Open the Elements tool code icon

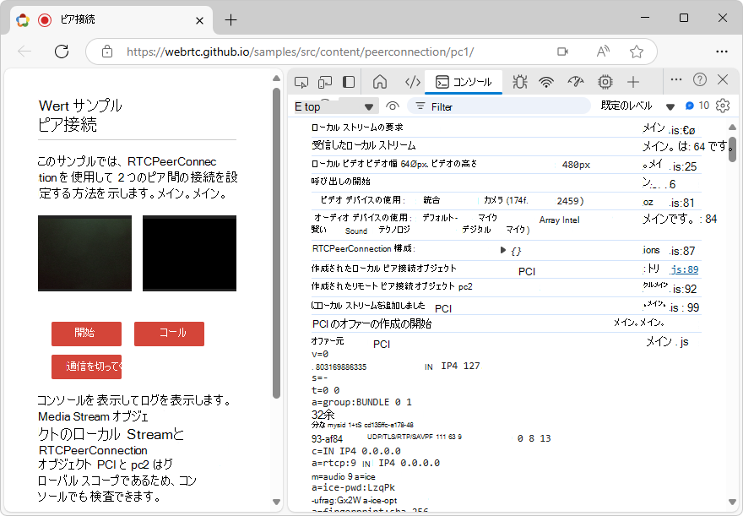(412, 82)
